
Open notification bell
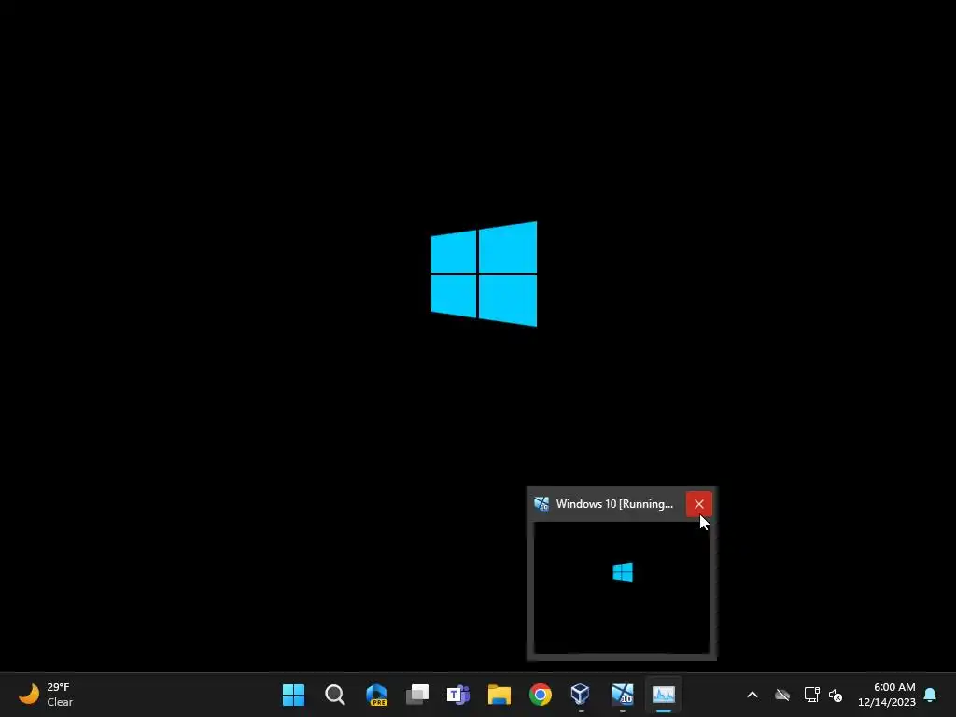click(931, 695)
